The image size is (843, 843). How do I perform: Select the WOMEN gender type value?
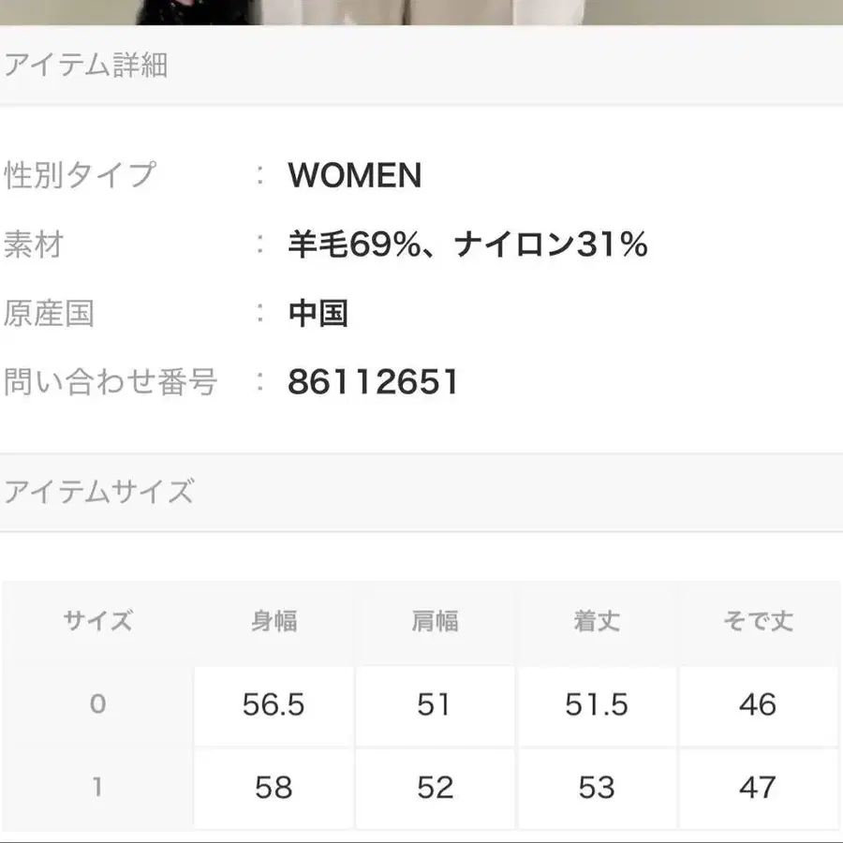[x=355, y=175]
